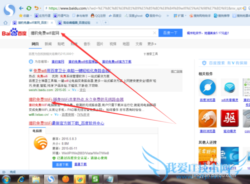Open the green S app on taskbar

[x=95, y=179]
